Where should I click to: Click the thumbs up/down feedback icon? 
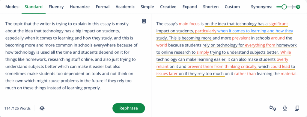point(273,108)
